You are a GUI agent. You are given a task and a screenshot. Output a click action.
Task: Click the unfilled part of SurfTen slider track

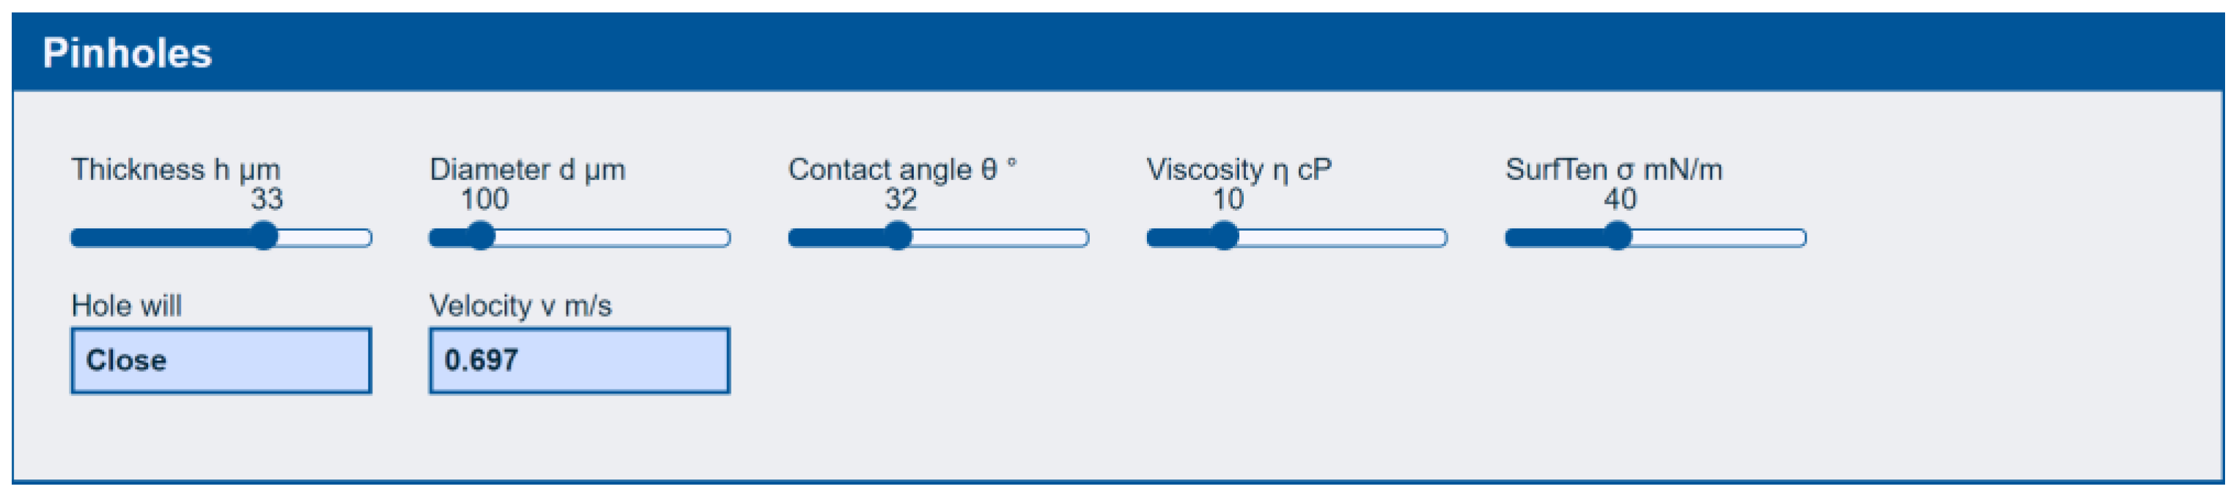click(1719, 238)
